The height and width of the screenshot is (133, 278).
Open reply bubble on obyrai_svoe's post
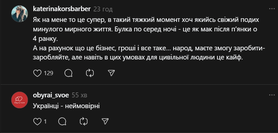click(x=62, y=122)
